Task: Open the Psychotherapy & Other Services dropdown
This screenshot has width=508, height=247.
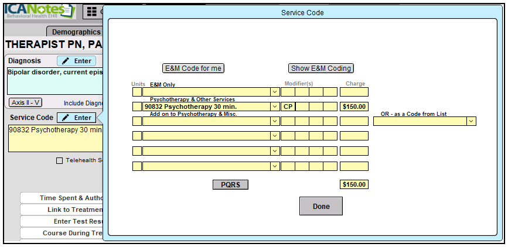Action: click(275, 107)
